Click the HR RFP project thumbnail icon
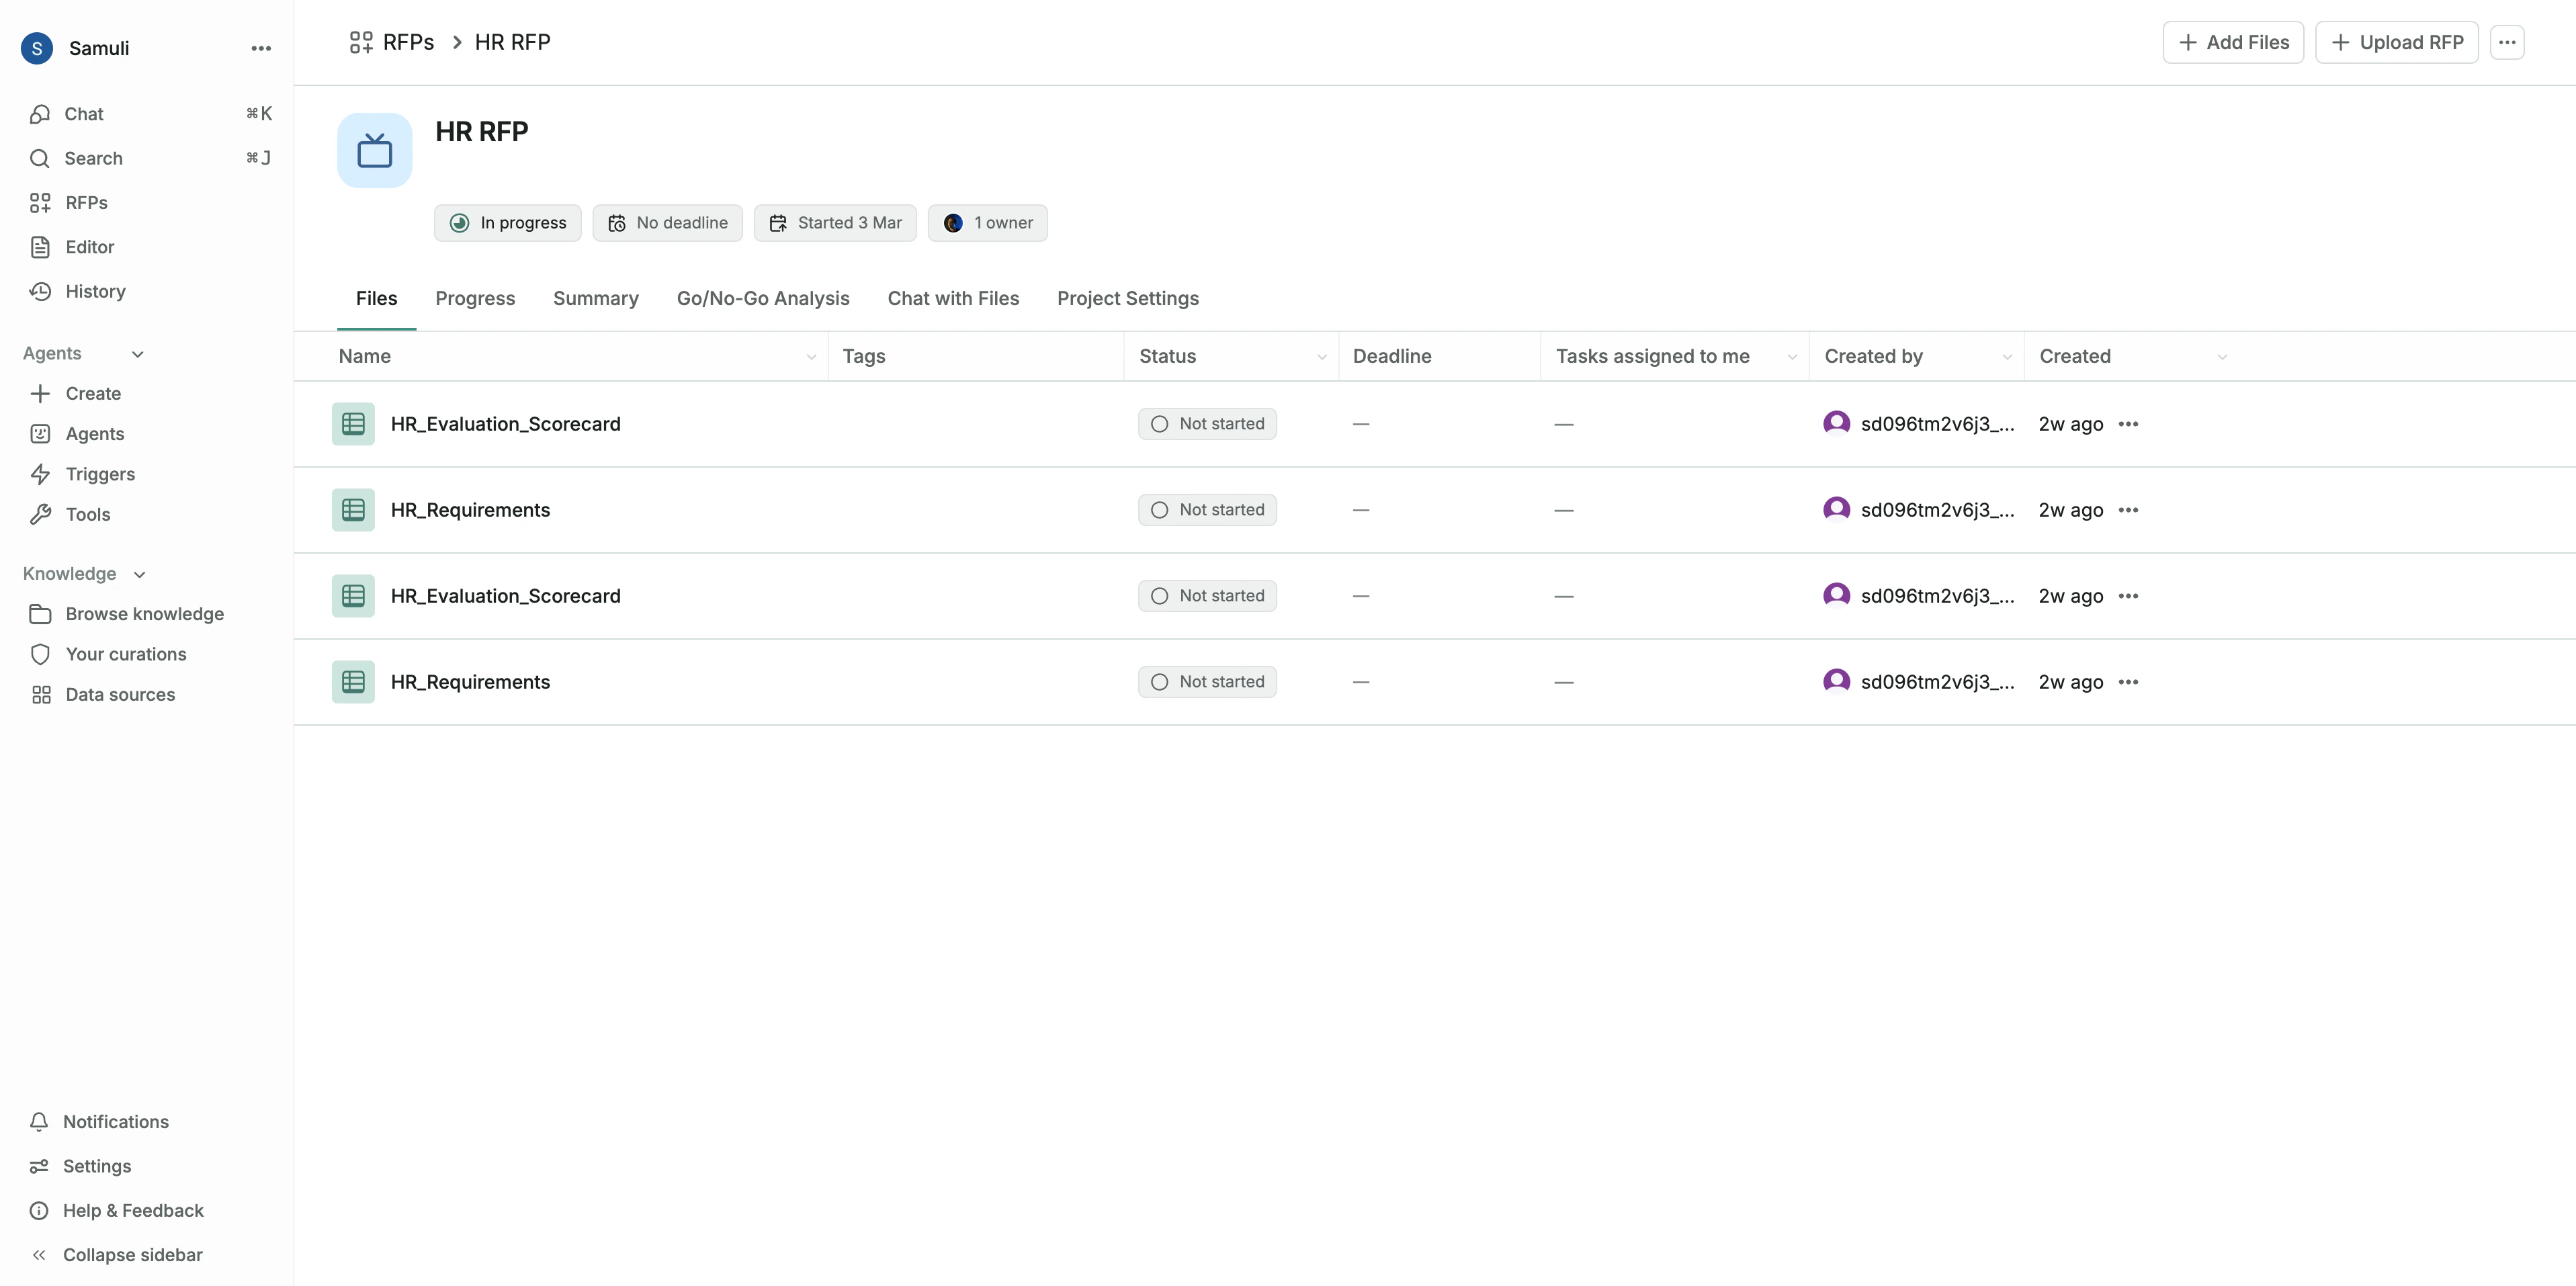2576x1286 pixels. pyautogui.click(x=374, y=149)
